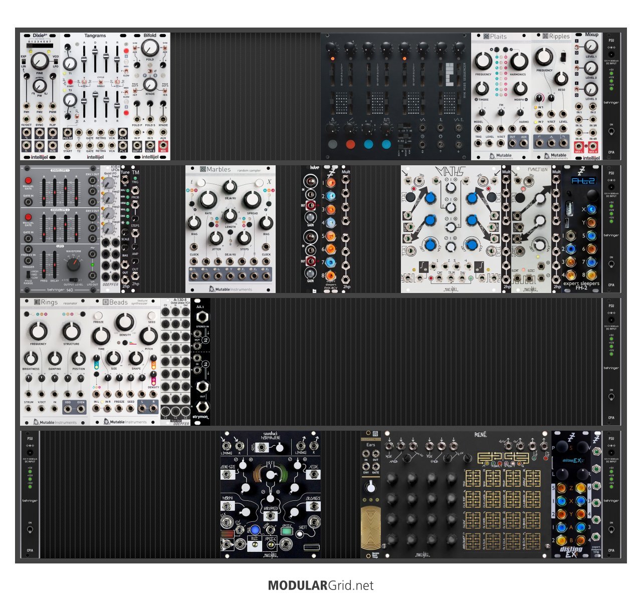Click the PW knob on Dixie

tap(40, 87)
